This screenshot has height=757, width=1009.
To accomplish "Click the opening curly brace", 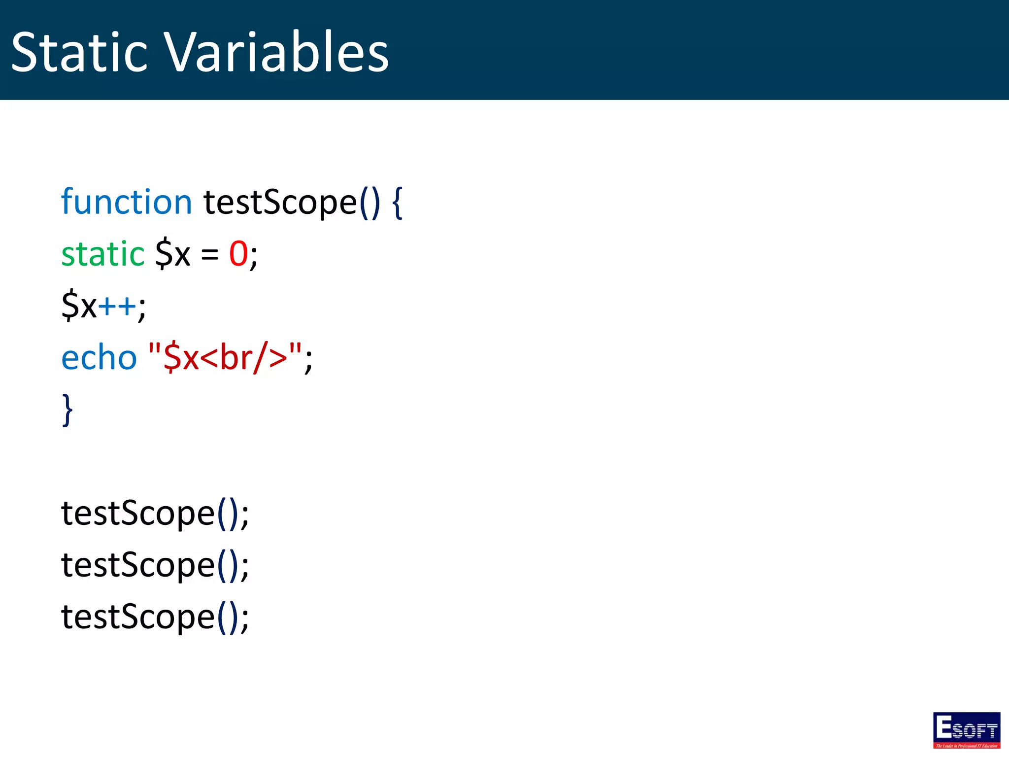I will tap(398, 203).
